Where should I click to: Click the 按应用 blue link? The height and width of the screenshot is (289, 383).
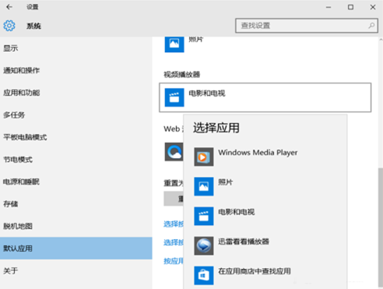tap(174, 261)
